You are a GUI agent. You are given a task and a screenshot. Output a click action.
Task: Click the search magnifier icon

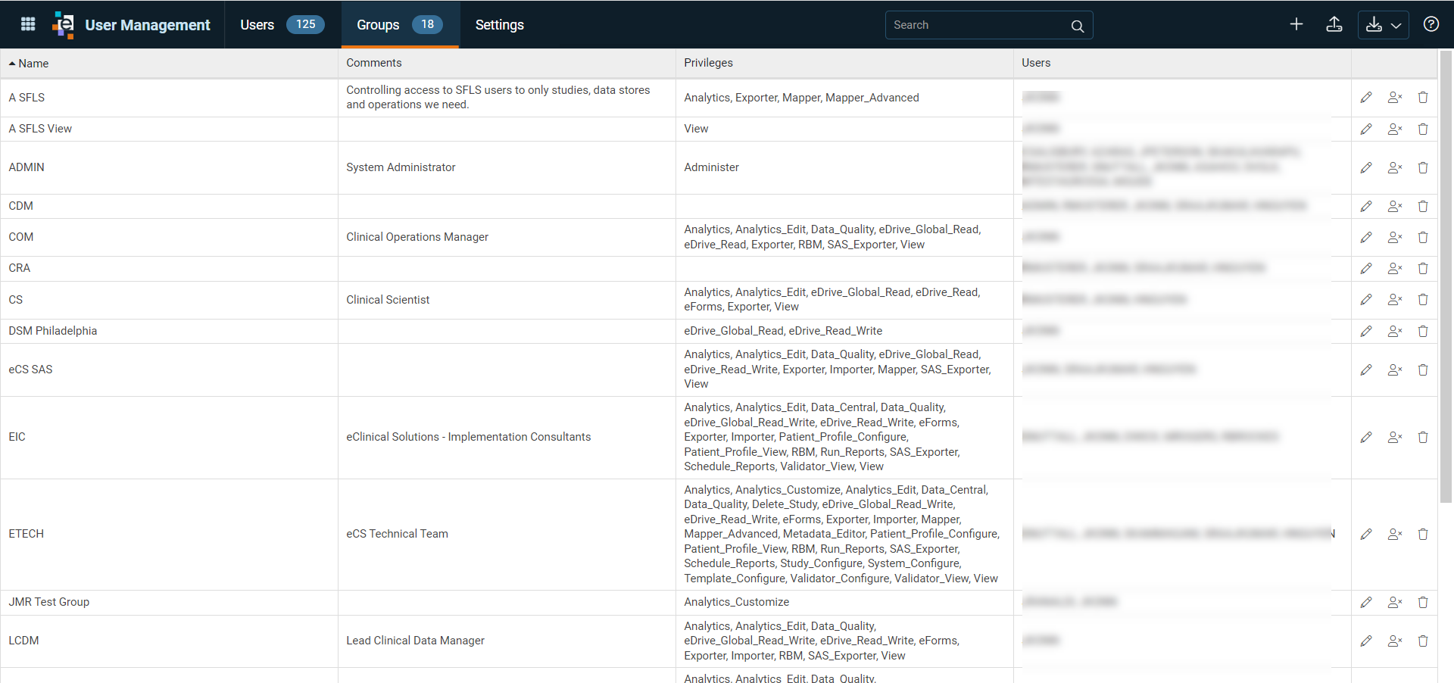(1077, 26)
